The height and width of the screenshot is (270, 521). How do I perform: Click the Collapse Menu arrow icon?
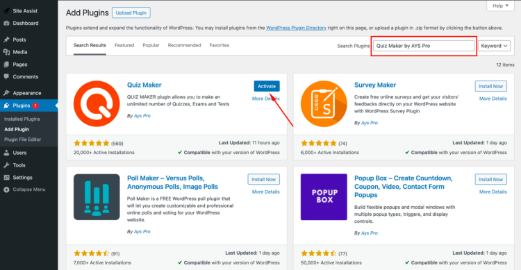coord(6,189)
